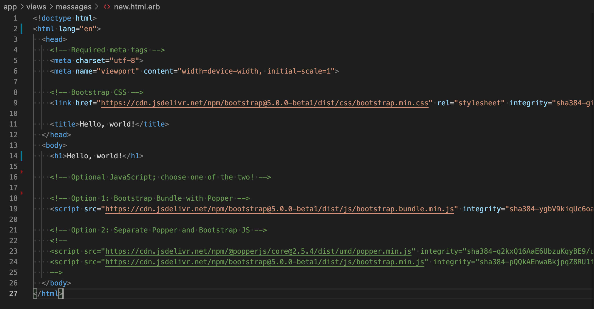Select new.html.erb in the breadcrumb bar

137,6
